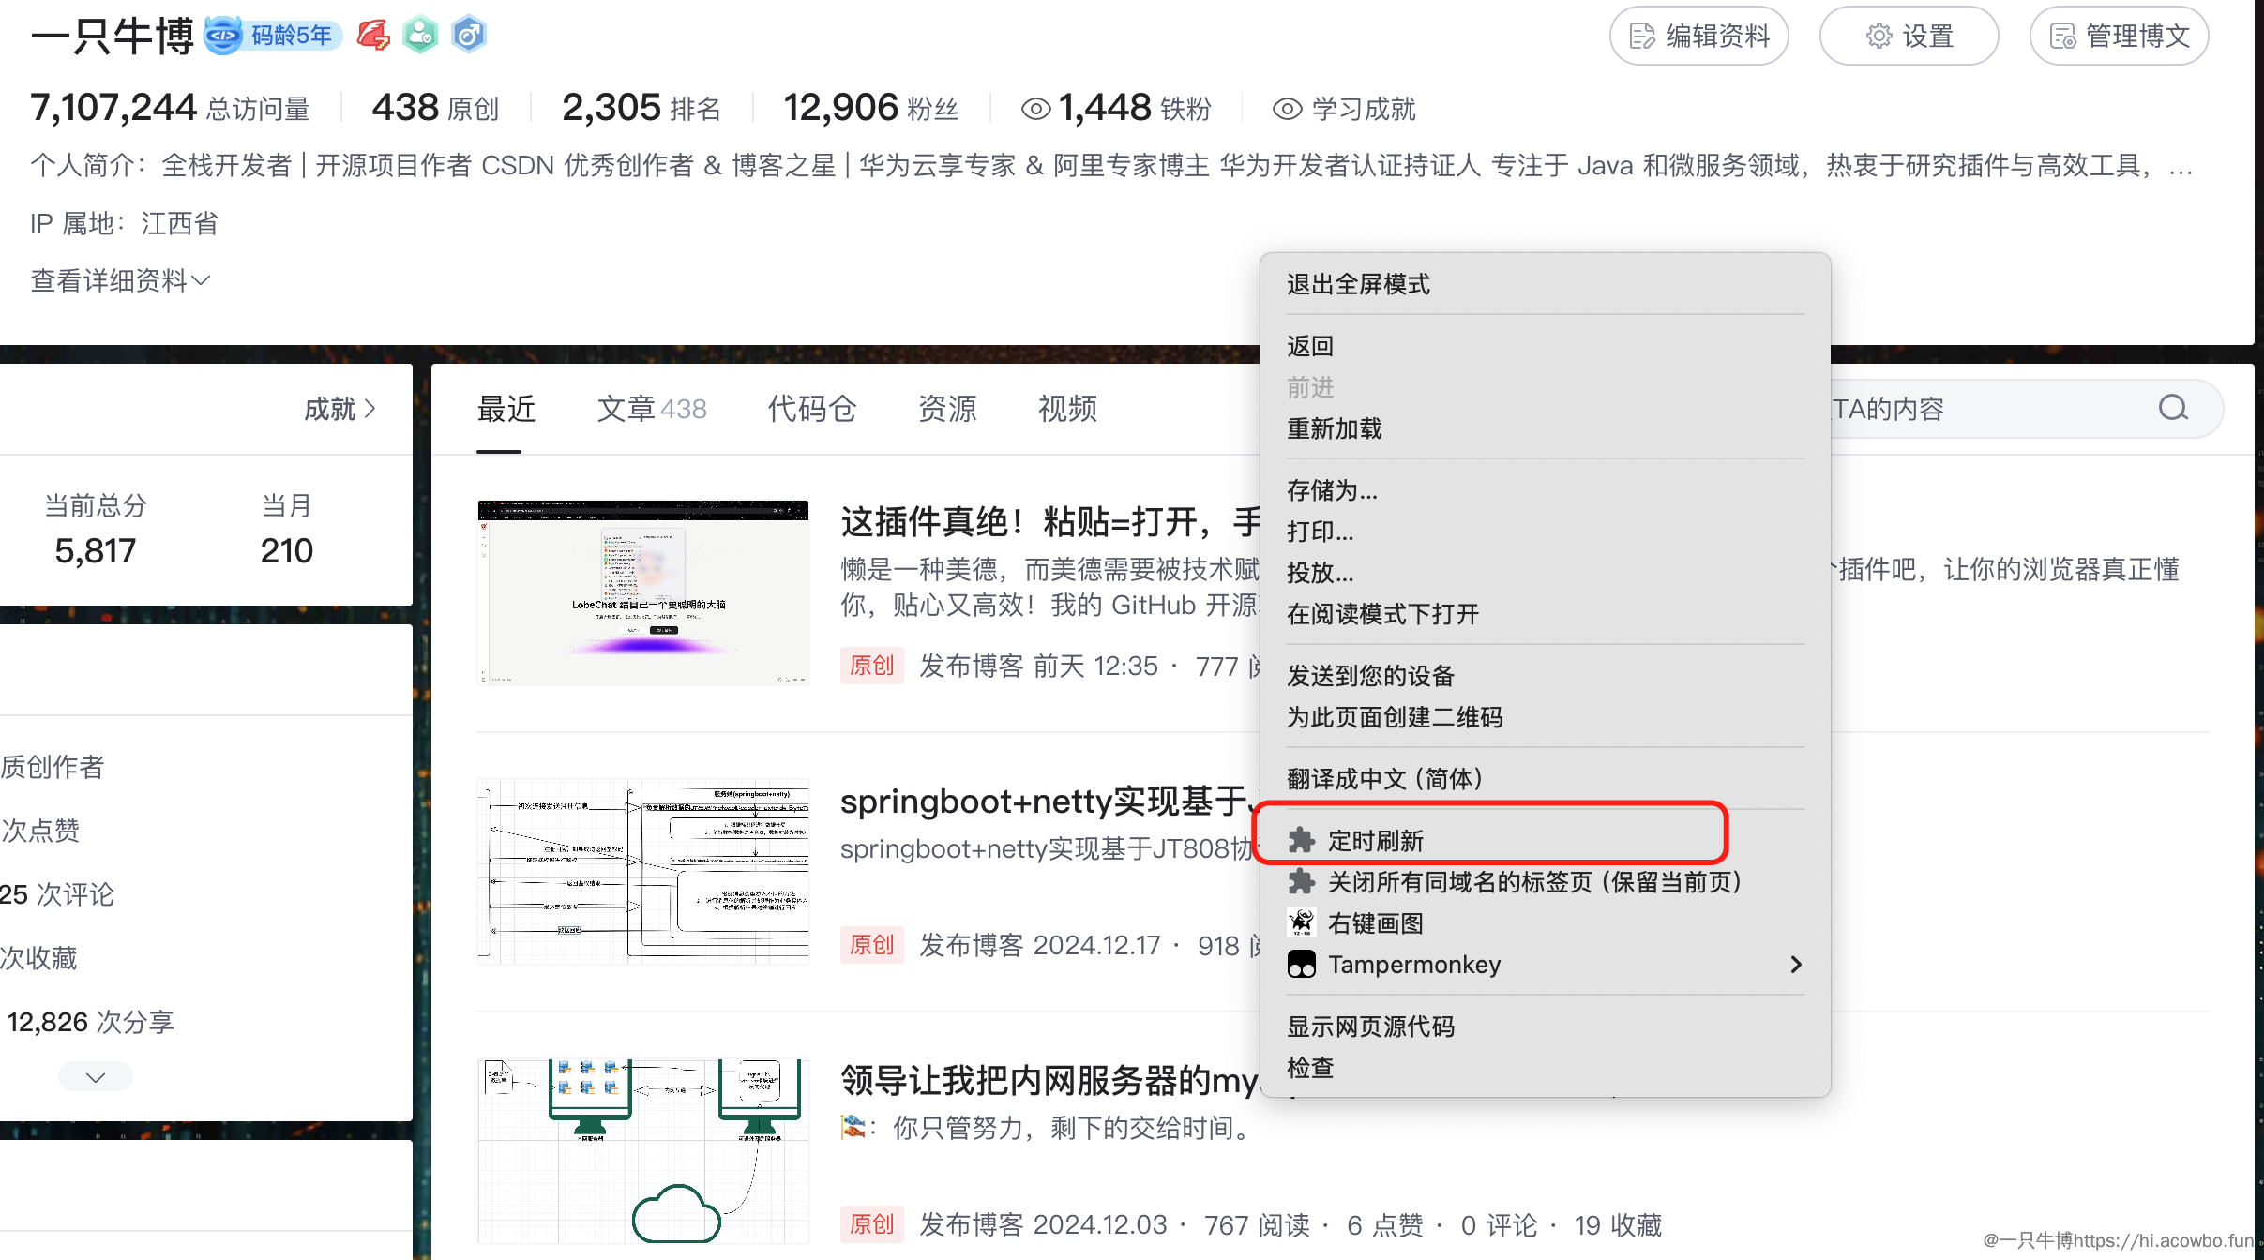The image size is (2264, 1260).
Task: Click the blue shield badge icon
Action: point(468,36)
